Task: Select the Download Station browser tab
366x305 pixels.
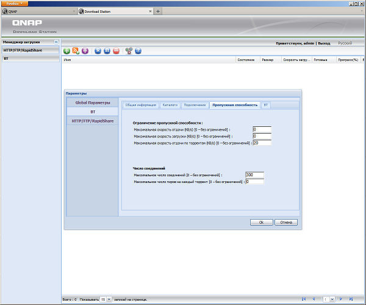Action: (x=115, y=11)
